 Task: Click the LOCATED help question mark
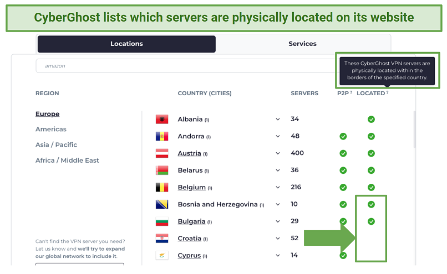point(387,92)
